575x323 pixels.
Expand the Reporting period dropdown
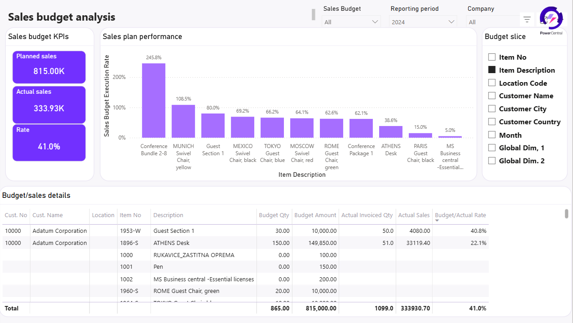click(423, 22)
